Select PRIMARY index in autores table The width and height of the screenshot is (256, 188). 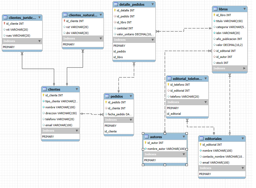coord(165,160)
